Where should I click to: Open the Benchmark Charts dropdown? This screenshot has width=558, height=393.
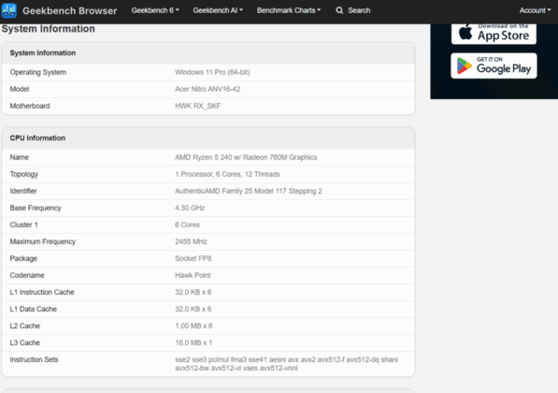pos(289,10)
